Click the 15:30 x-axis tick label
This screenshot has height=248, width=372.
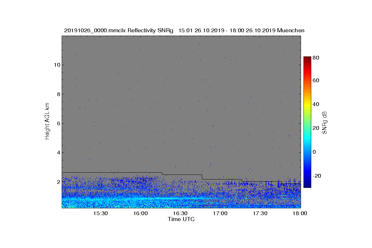[x=100, y=214]
